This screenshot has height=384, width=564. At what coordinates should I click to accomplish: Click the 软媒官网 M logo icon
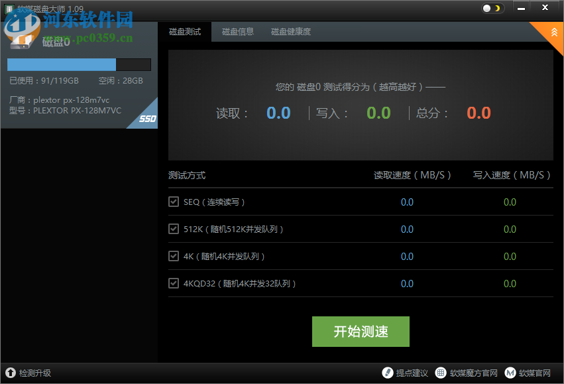pyautogui.click(x=510, y=373)
